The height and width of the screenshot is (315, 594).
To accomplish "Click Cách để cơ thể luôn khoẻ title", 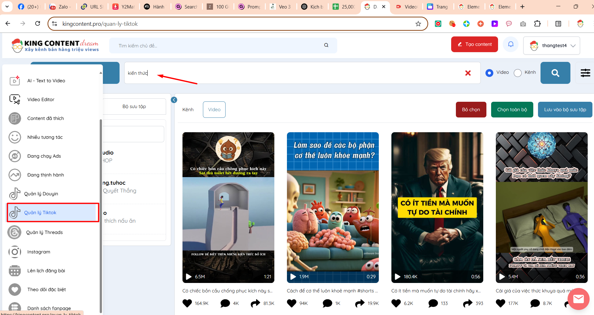I will [332, 291].
